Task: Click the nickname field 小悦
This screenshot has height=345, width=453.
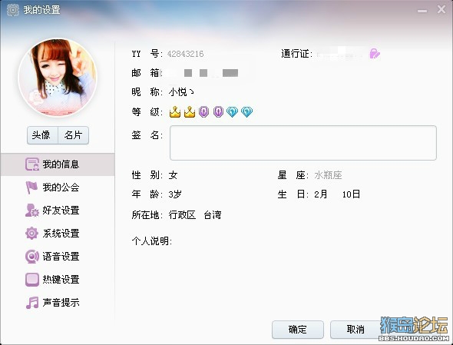Action: (x=181, y=92)
